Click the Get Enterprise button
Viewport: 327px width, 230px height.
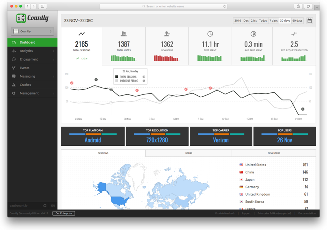[x=64, y=213]
